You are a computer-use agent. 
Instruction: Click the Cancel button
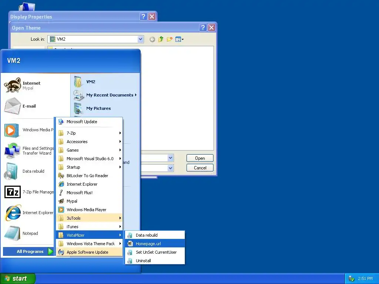pyautogui.click(x=200, y=168)
